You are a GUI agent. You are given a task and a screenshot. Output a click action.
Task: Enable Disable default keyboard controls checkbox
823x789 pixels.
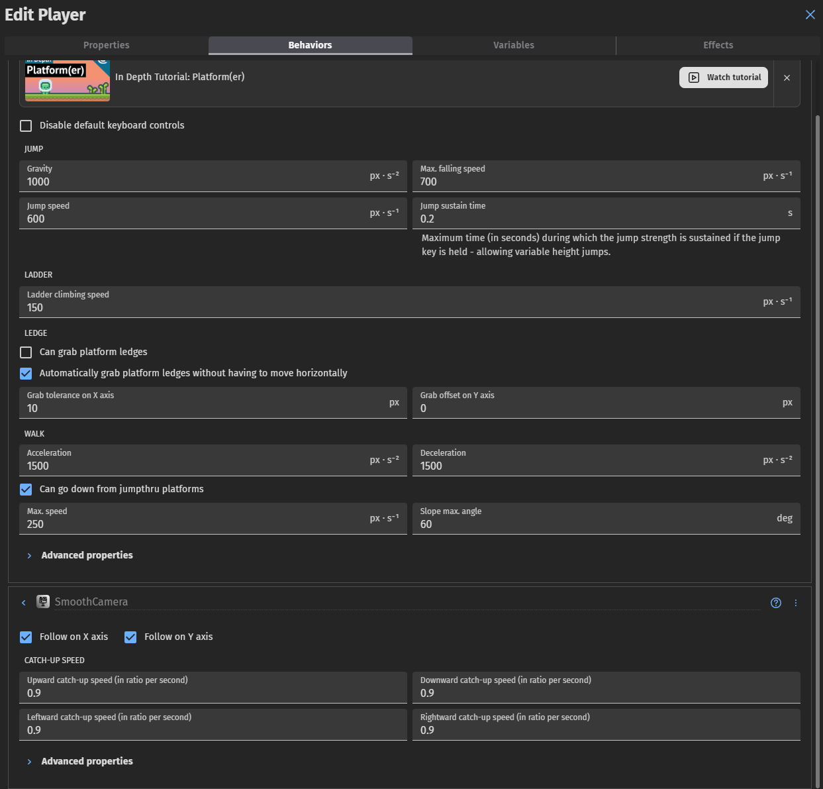tap(26, 126)
